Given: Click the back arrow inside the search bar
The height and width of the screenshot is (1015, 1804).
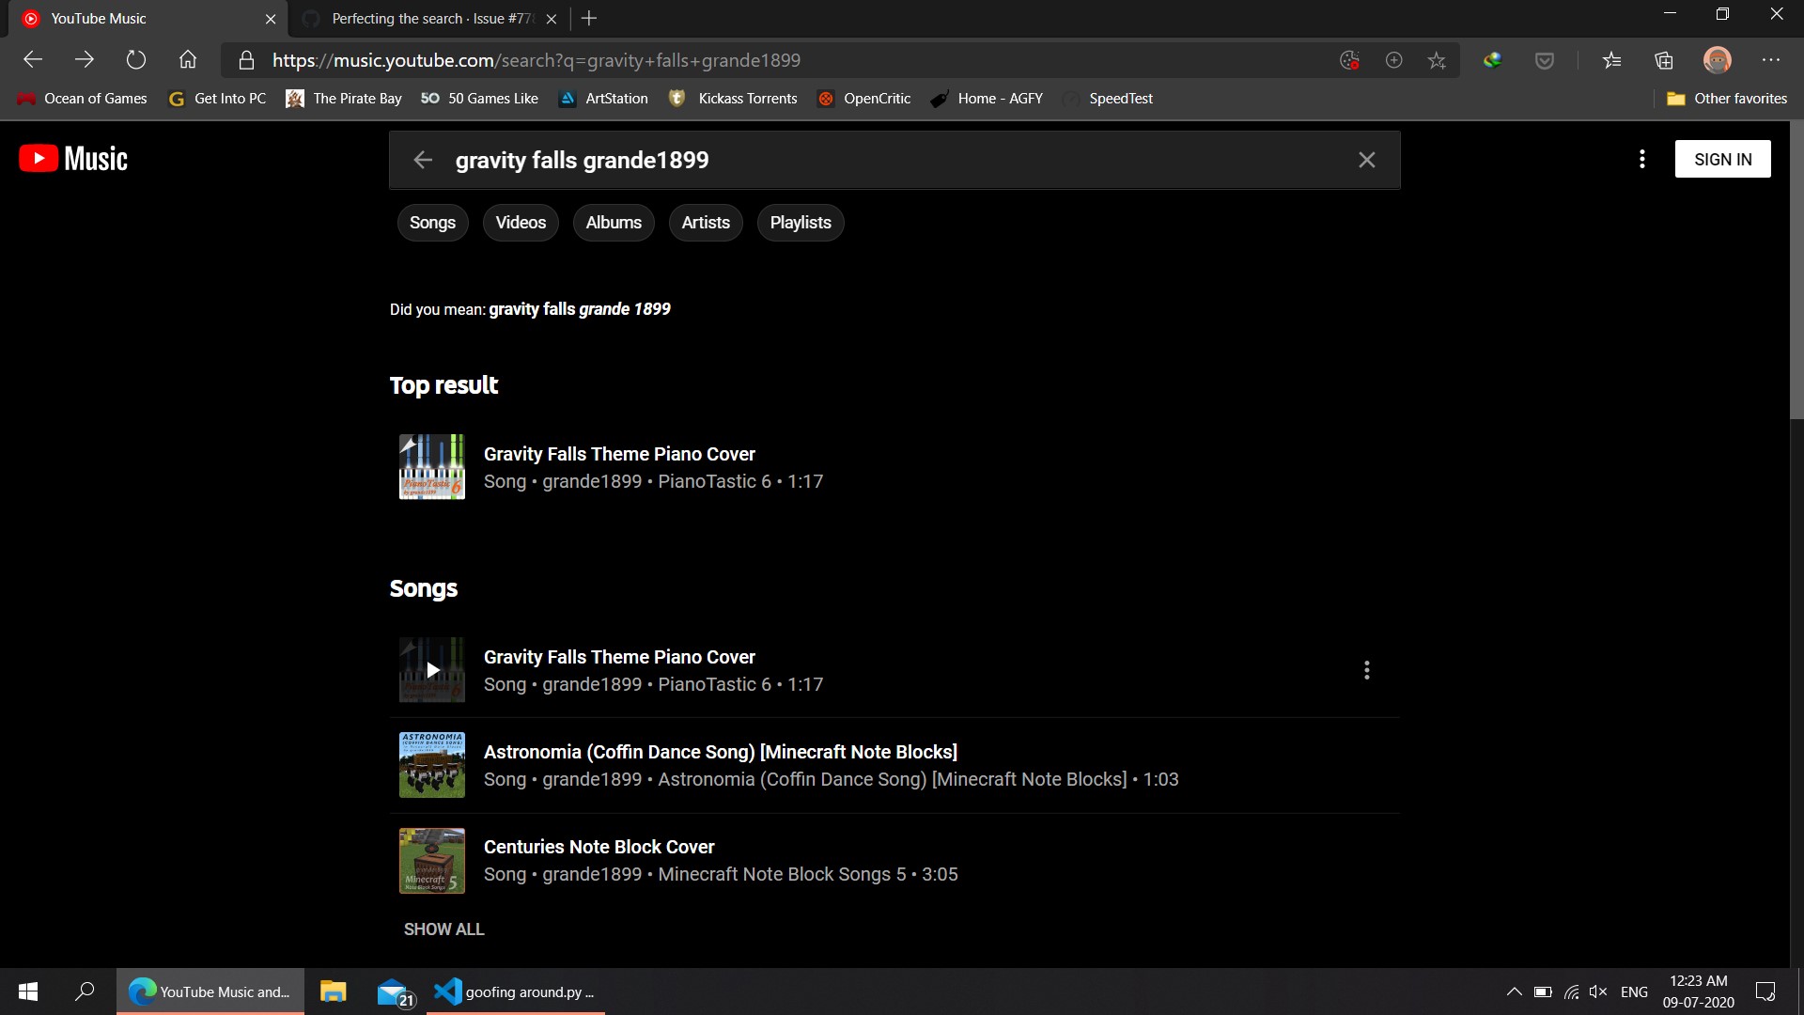Looking at the screenshot, I should point(423,160).
